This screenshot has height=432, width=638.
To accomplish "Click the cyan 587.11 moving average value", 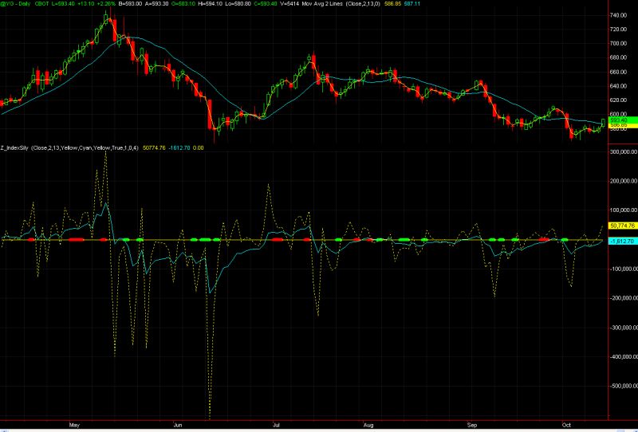I will coord(412,4).
